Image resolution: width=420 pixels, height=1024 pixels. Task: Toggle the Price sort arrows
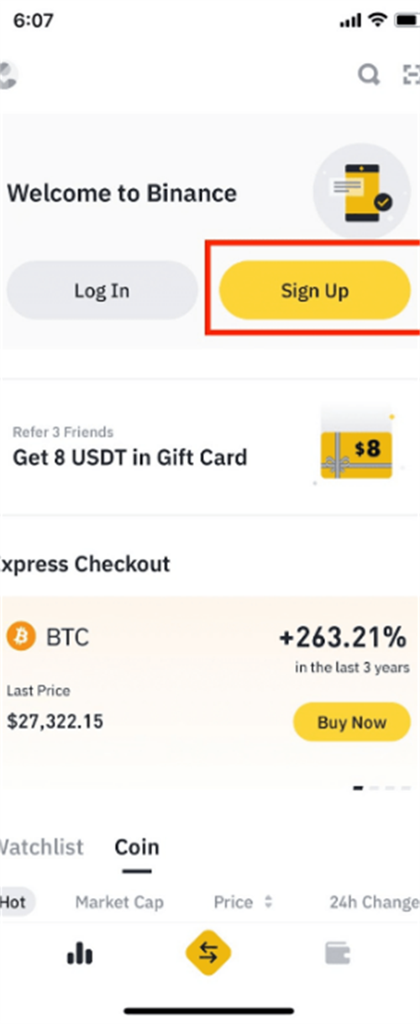tap(268, 902)
